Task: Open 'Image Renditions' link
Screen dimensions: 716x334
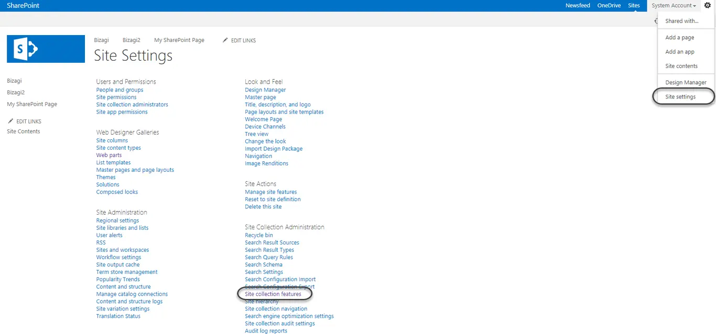Action: [266, 163]
